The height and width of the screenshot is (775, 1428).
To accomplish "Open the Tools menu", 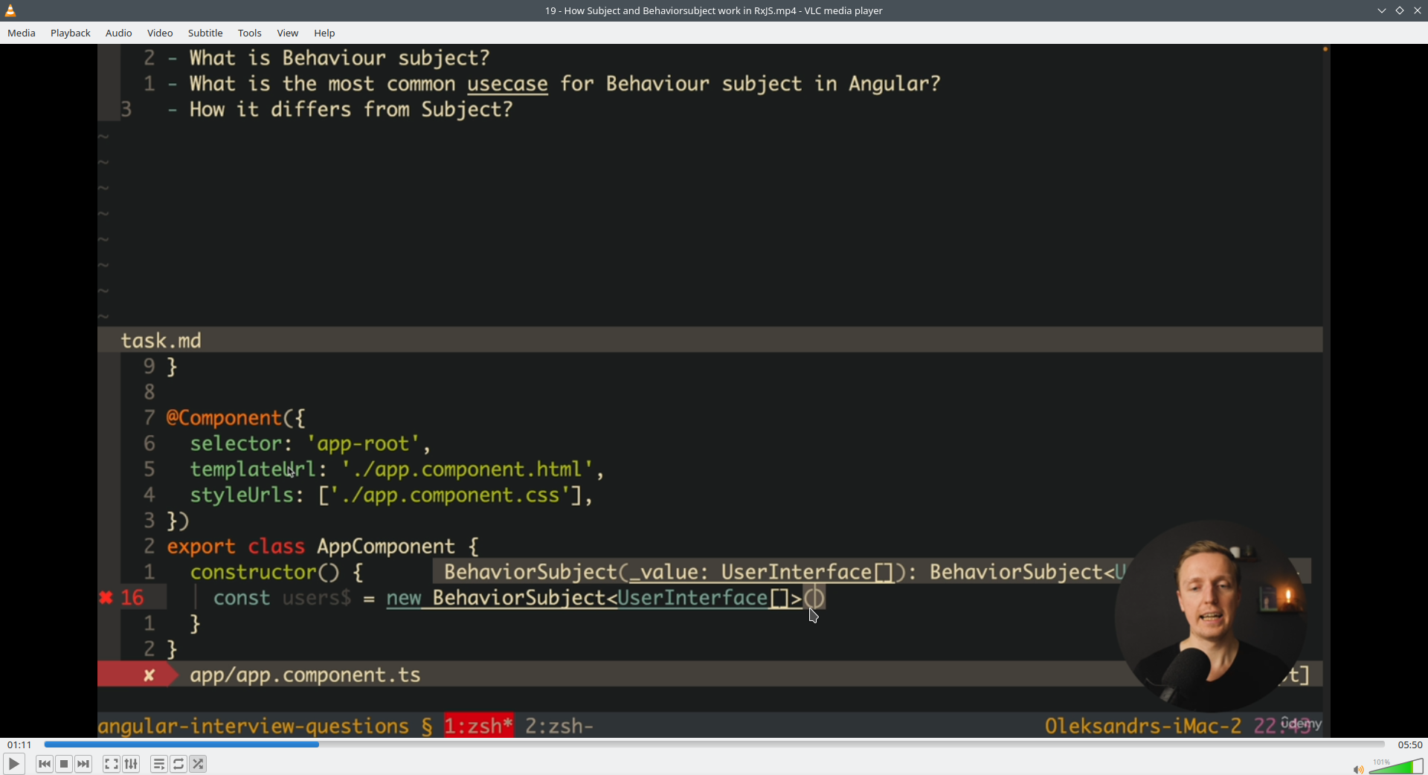I will (250, 33).
